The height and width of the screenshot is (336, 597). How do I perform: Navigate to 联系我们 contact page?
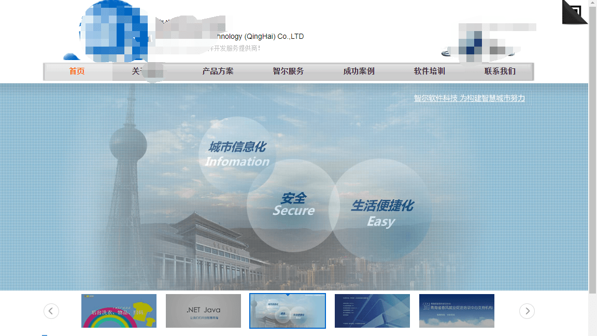click(500, 71)
